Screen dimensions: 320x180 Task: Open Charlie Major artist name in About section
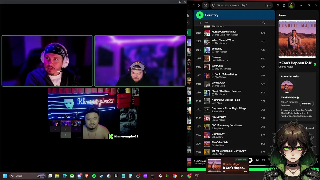pos(288,98)
